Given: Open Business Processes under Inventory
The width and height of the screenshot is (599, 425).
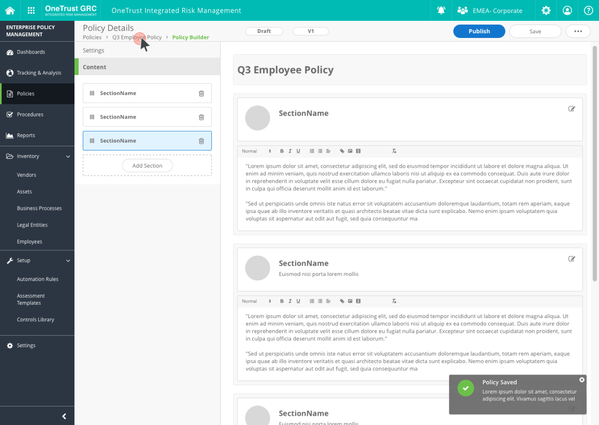Looking at the screenshot, I should coord(39,208).
